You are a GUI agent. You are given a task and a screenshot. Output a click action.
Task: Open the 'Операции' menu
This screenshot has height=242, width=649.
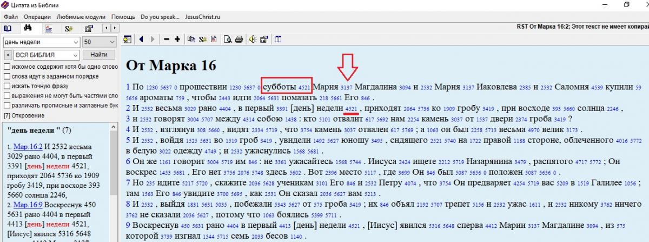[x=37, y=17]
